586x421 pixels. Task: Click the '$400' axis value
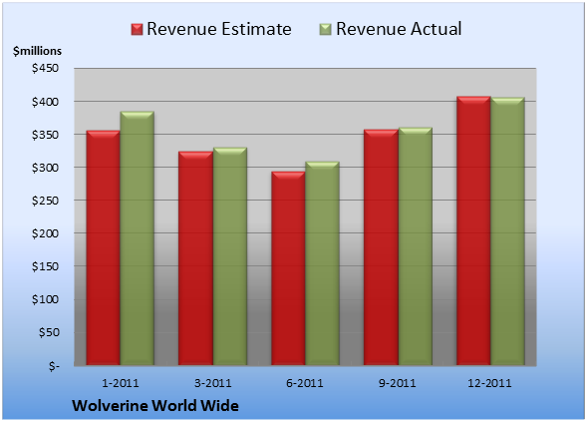click(x=46, y=102)
